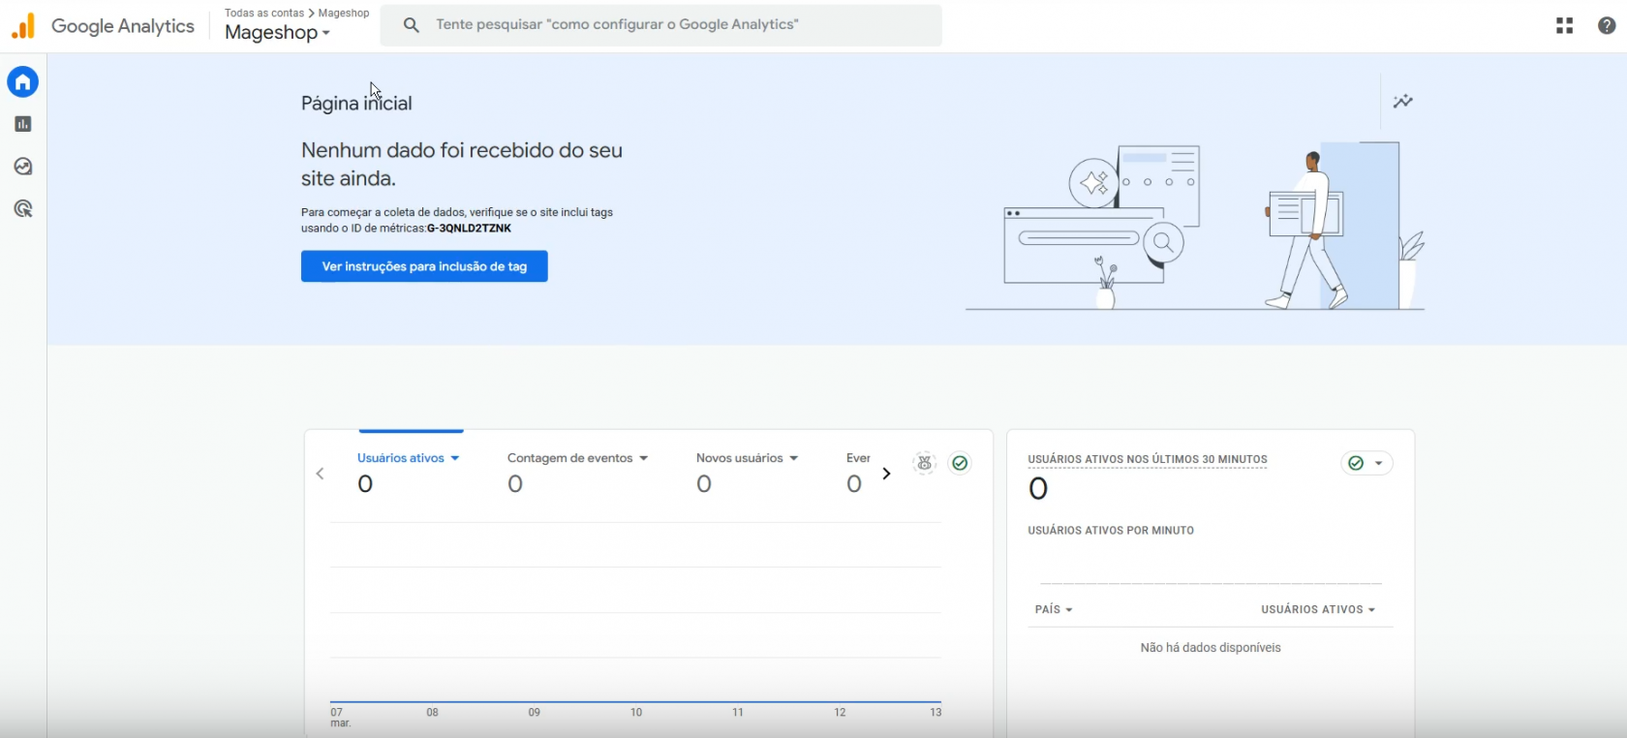Screen dimensions: 1627x738
Task: Click the metrics ID G-3QNLD2TZNK text
Action: 469,229
